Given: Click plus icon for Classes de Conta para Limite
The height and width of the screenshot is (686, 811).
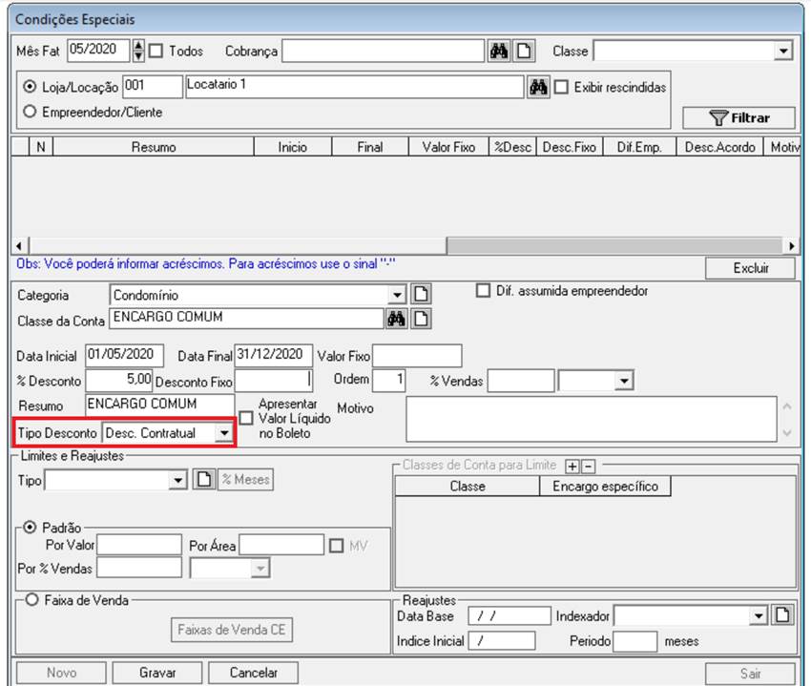Looking at the screenshot, I should [x=572, y=467].
